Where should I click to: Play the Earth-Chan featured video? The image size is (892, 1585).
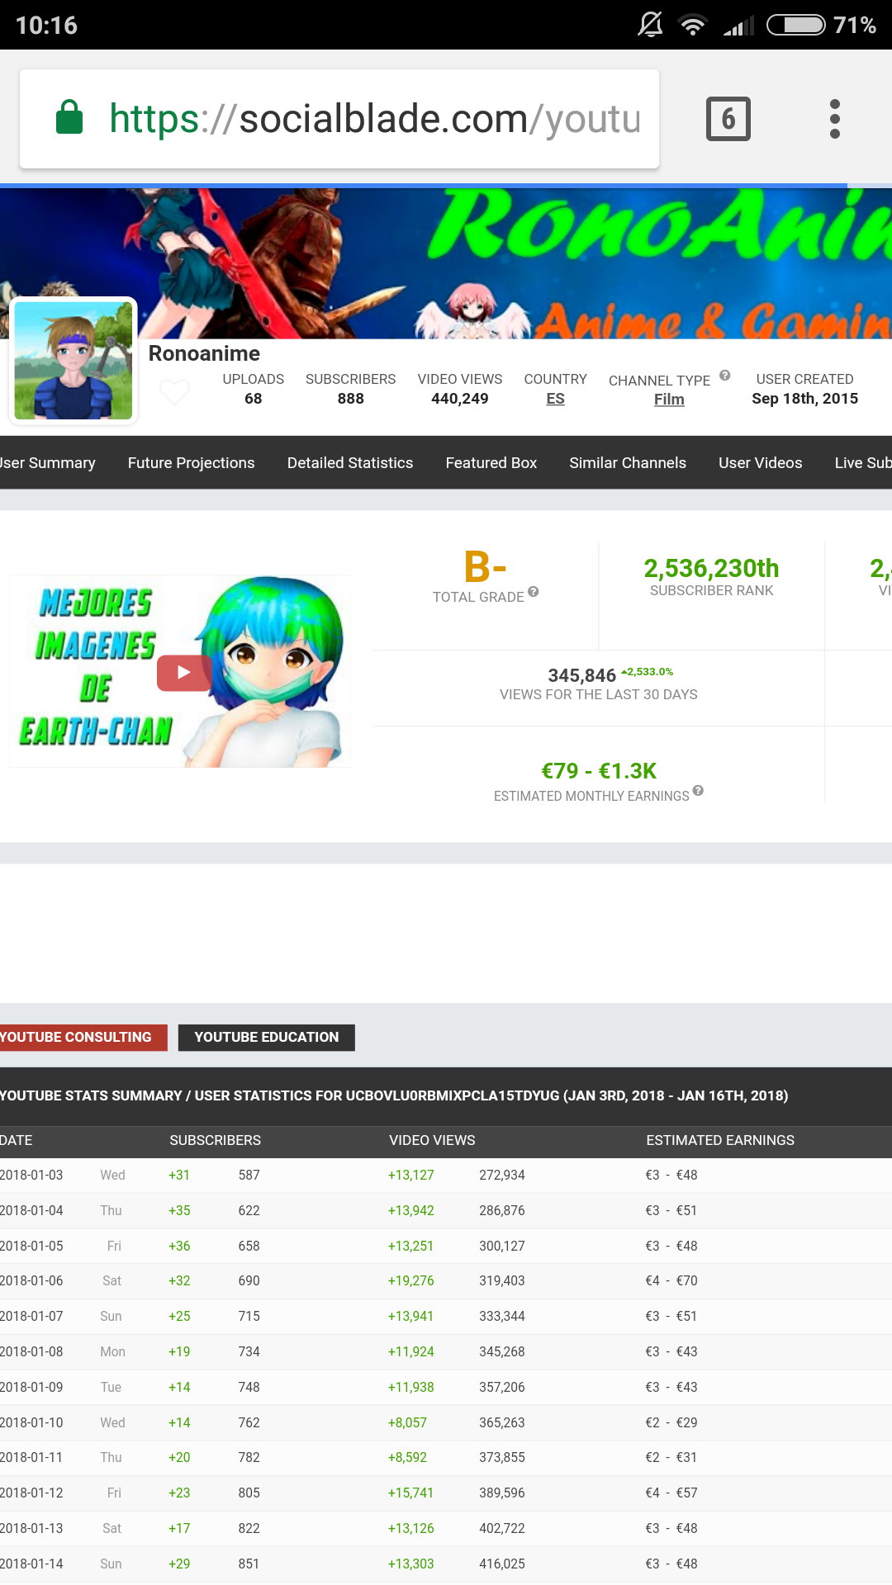[x=184, y=672]
